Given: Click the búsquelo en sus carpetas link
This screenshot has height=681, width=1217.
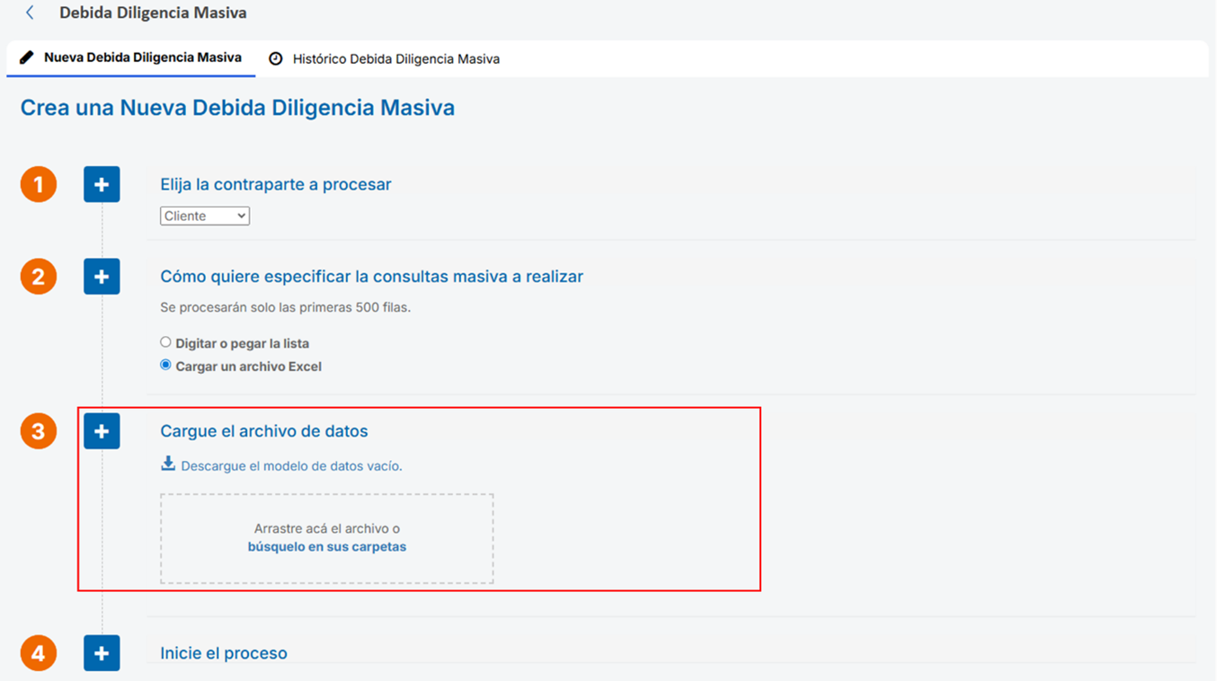Looking at the screenshot, I should pyautogui.click(x=325, y=546).
